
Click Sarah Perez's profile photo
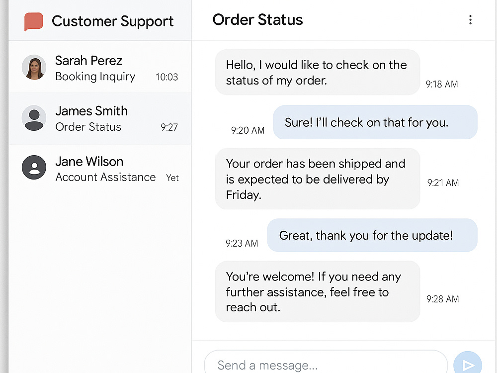tap(34, 67)
